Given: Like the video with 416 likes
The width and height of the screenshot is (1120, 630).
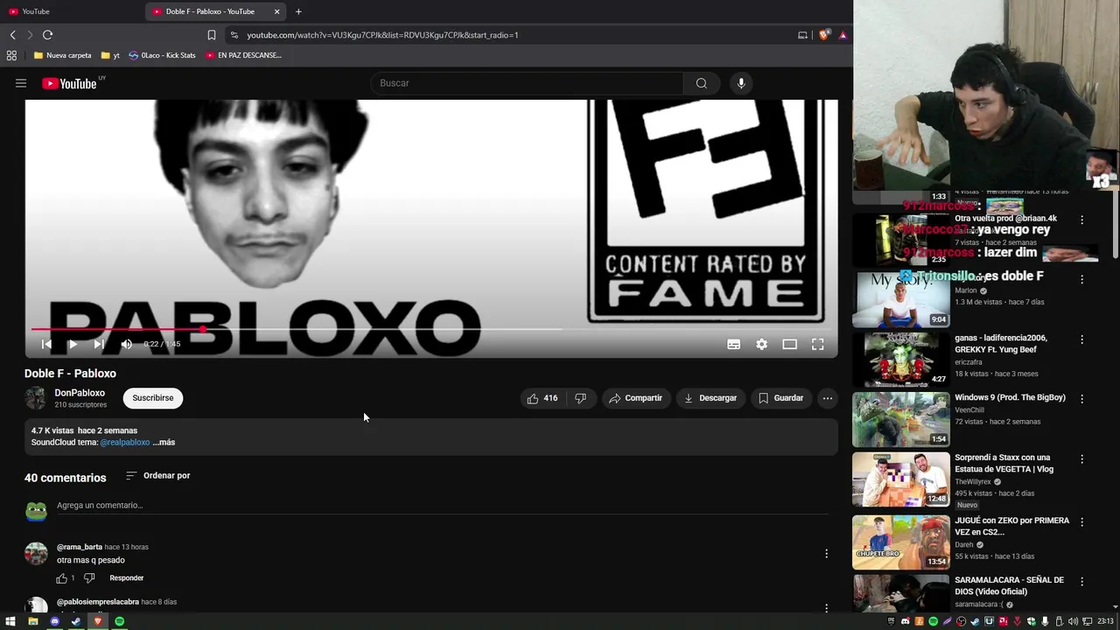Looking at the screenshot, I should tap(542, 398).
